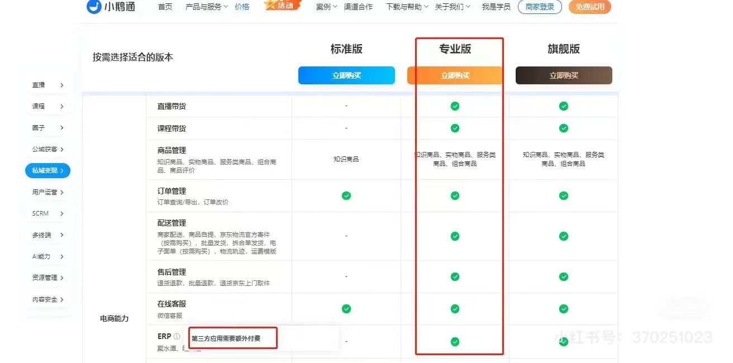Click the 活动 promotional badge

pos(283,6)
